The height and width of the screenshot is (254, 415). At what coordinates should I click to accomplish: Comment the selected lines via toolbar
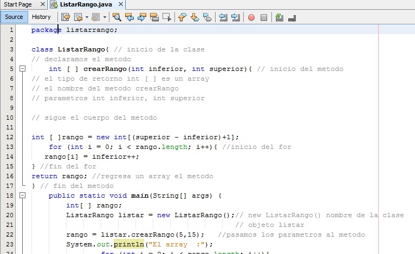pos(280,17)
